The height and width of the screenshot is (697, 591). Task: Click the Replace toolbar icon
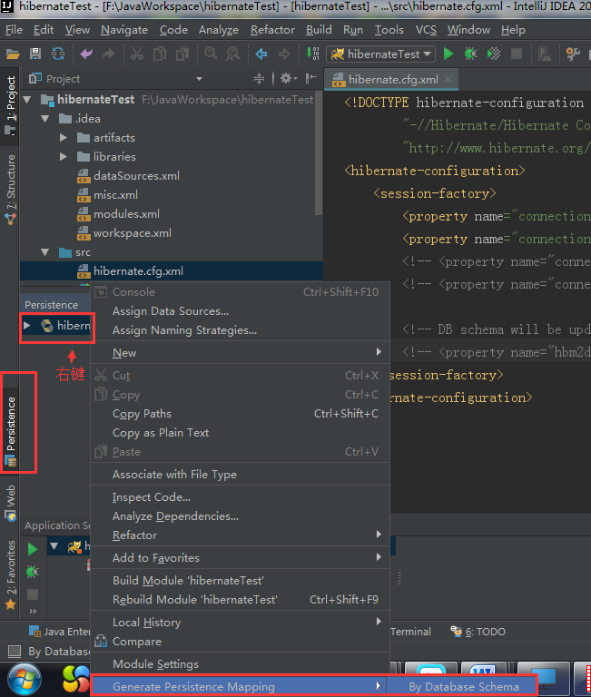[232, 54]
